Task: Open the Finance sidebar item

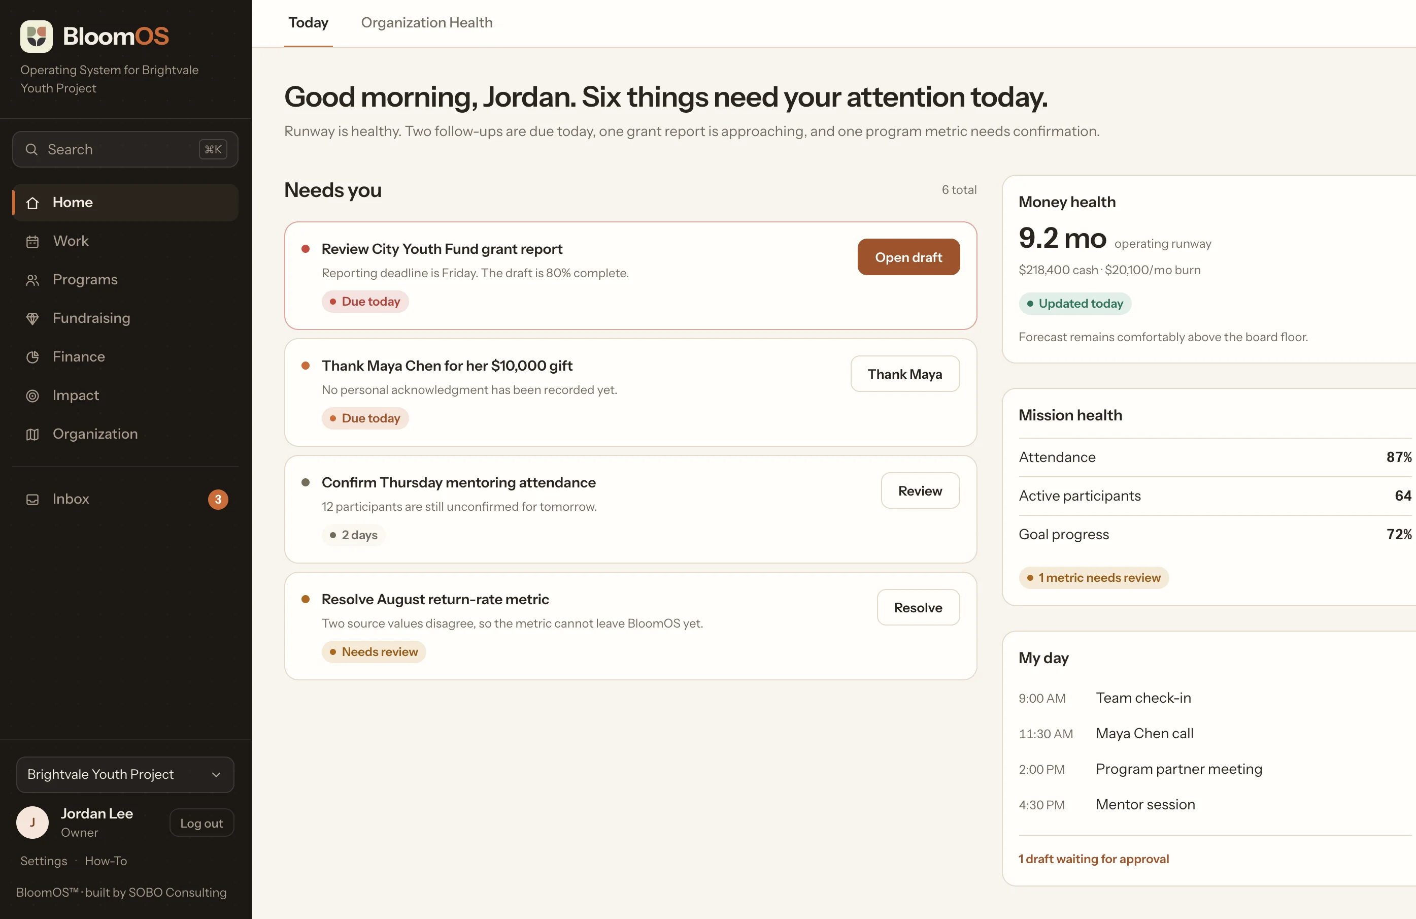Action: (125, 357)
